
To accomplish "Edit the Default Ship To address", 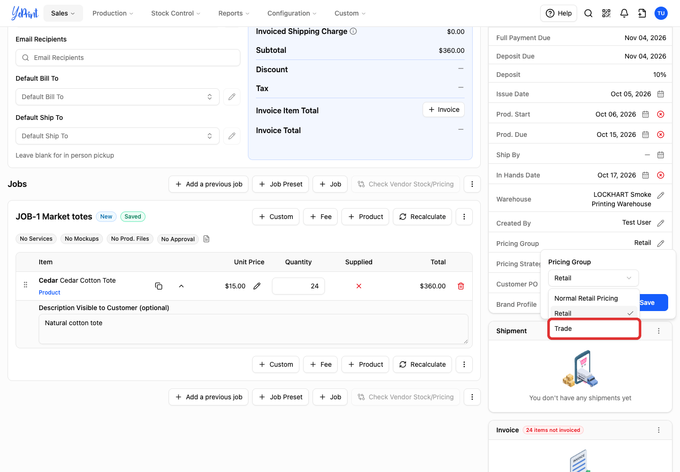I will [x=232, y=136].
